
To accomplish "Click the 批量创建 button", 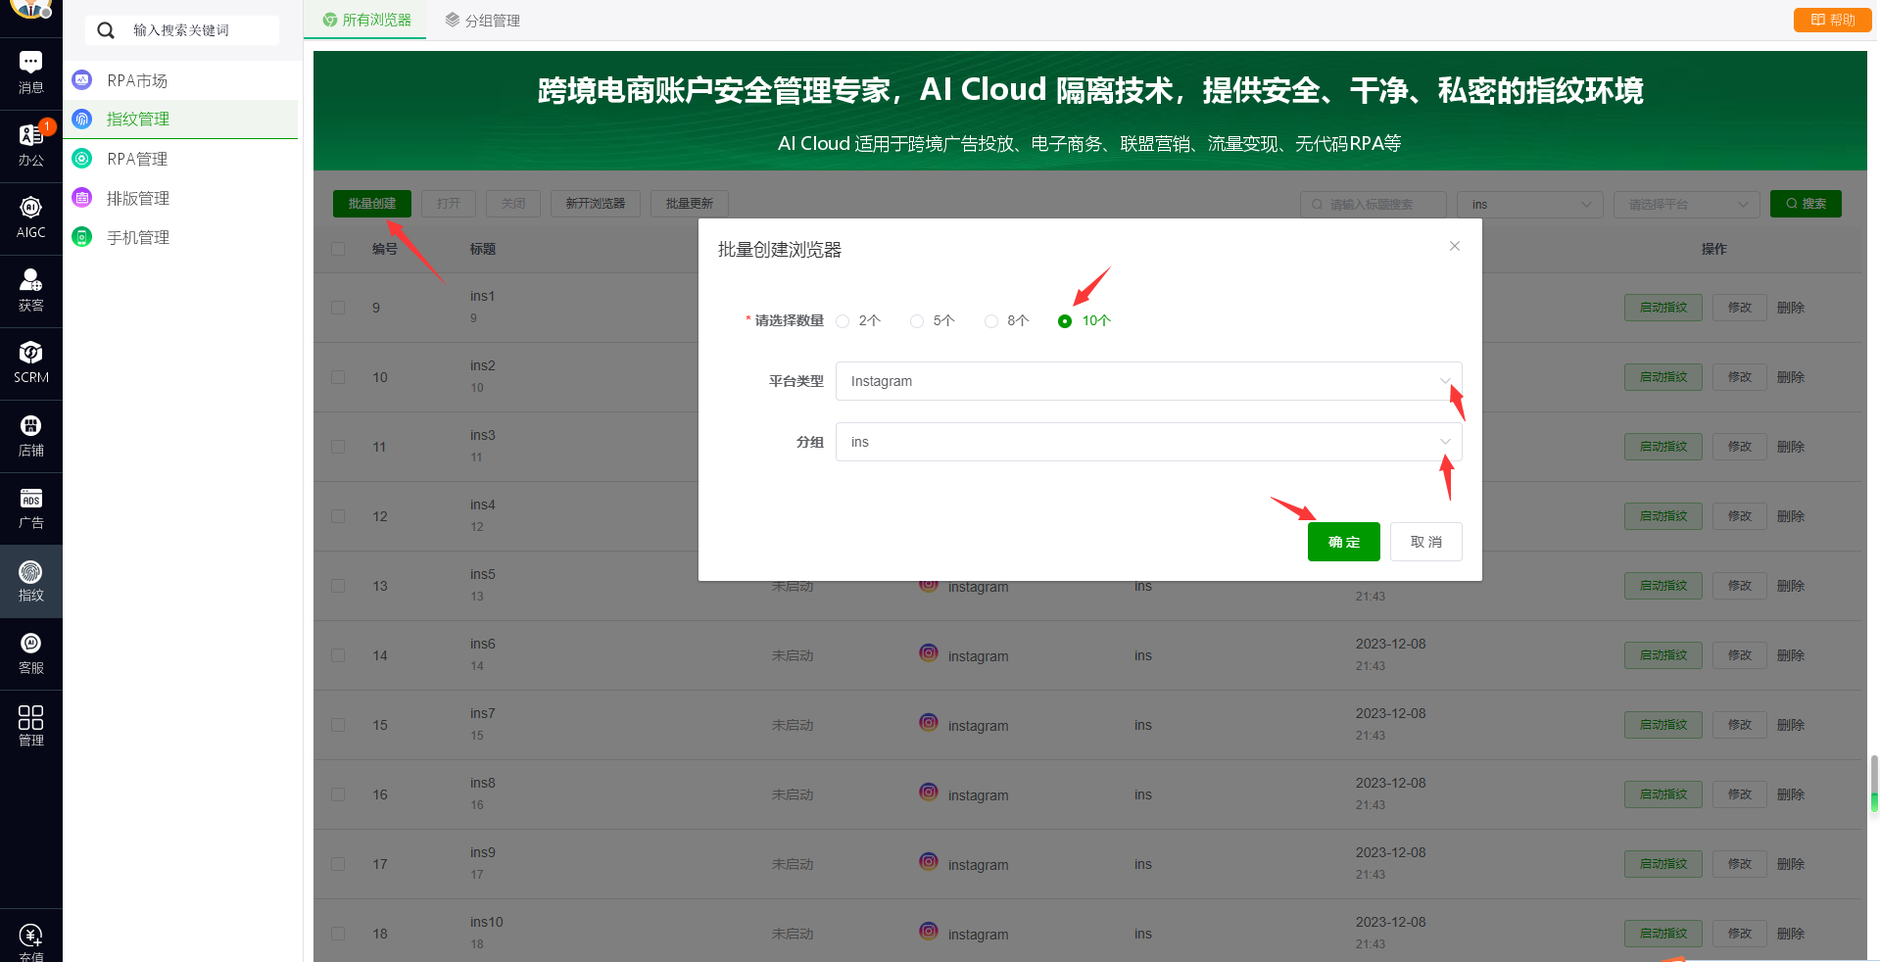I will (x=372, y=203).
